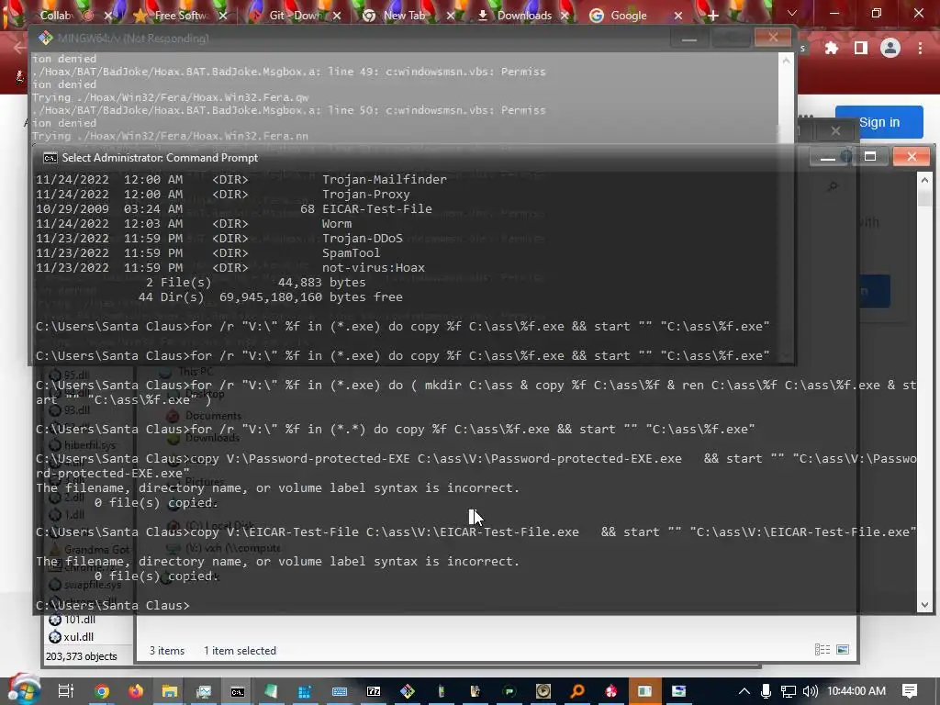Image resolution: width=940 pixels, height=705 pixels.
Task: Open a new Chrome tab with plus
Action: [712, 16]
